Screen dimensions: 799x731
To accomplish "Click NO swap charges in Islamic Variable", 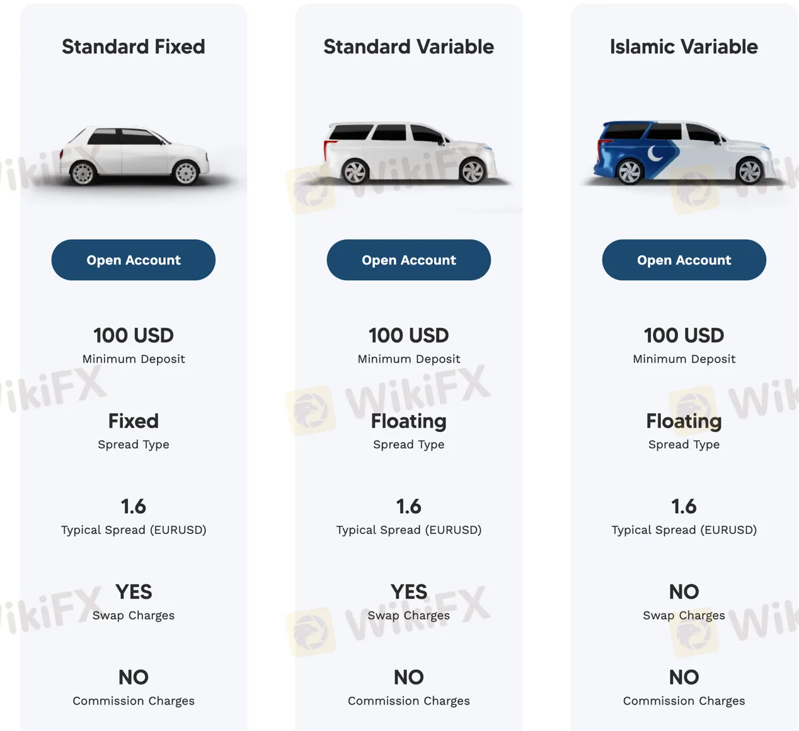I will (684, 592).
